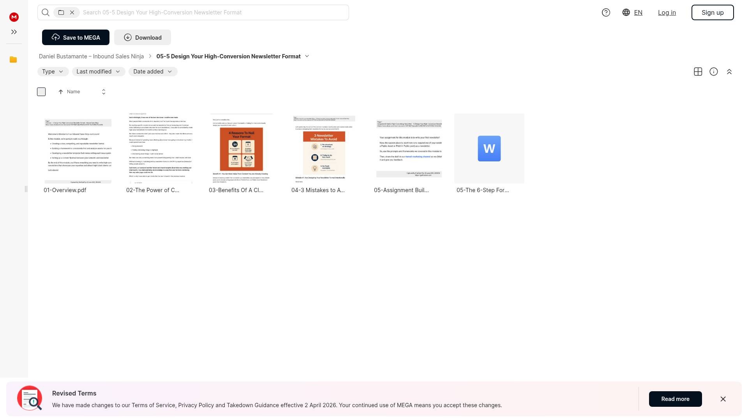748x420 pixels.
Task: Open the help question-mark icon
Action: click(606, 12)
